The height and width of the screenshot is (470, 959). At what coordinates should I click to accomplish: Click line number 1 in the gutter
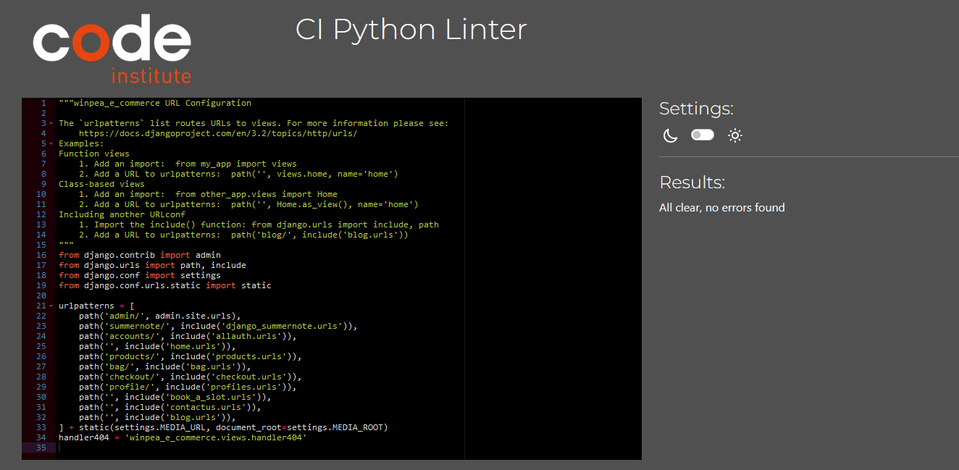(x=43, y=103)
